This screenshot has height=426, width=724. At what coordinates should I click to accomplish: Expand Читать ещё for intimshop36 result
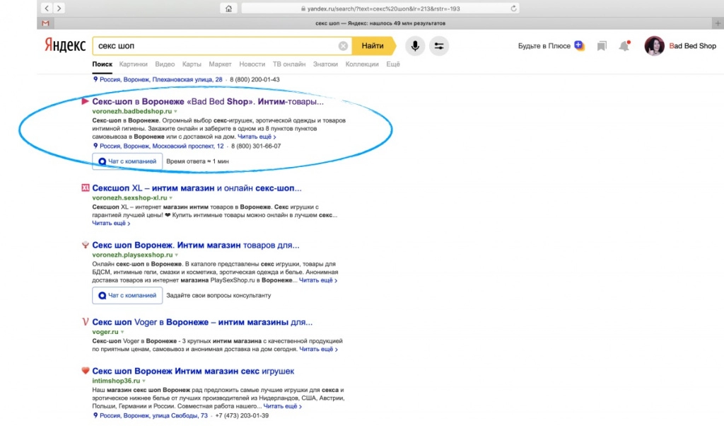click(283, 406)
